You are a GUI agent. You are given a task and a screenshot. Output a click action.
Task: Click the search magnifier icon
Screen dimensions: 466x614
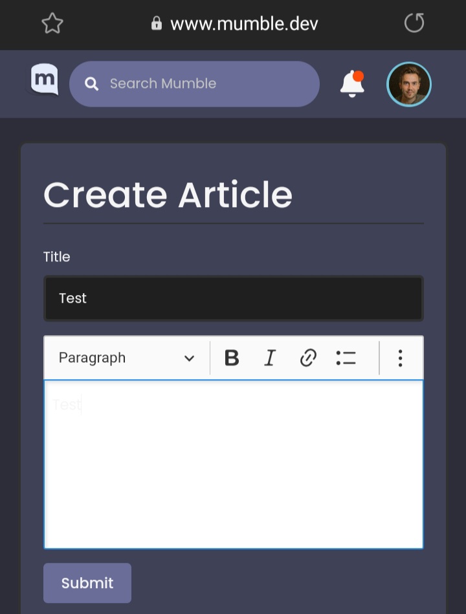91,83
